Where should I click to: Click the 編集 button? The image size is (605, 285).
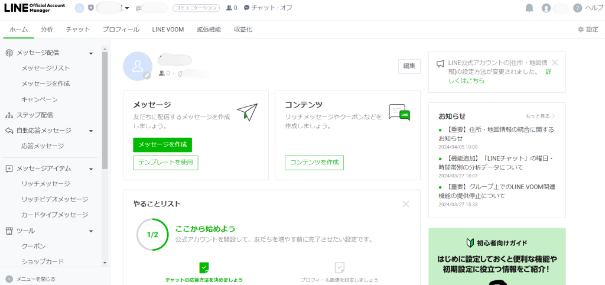[x=409, y=66]
